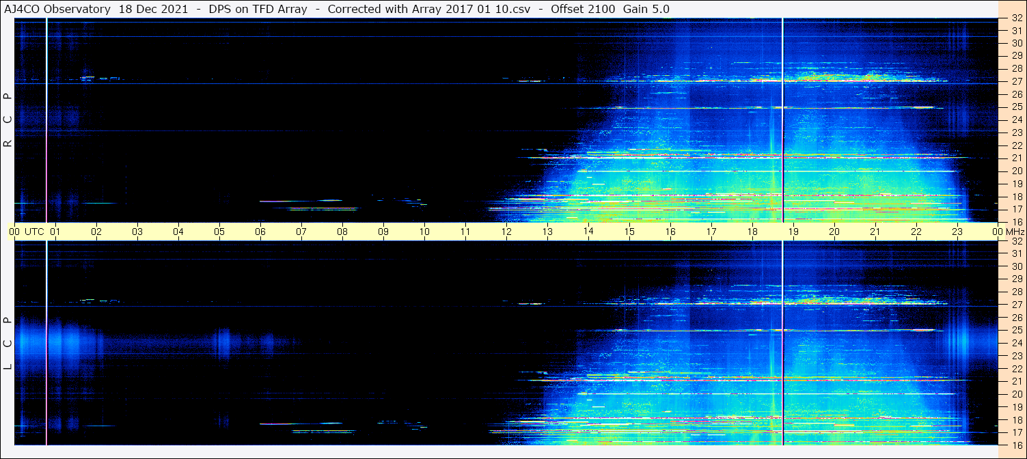Click the 16 MHz label on the lower LCP scale
This screenshot has height=459, width=1027.
1016,444
